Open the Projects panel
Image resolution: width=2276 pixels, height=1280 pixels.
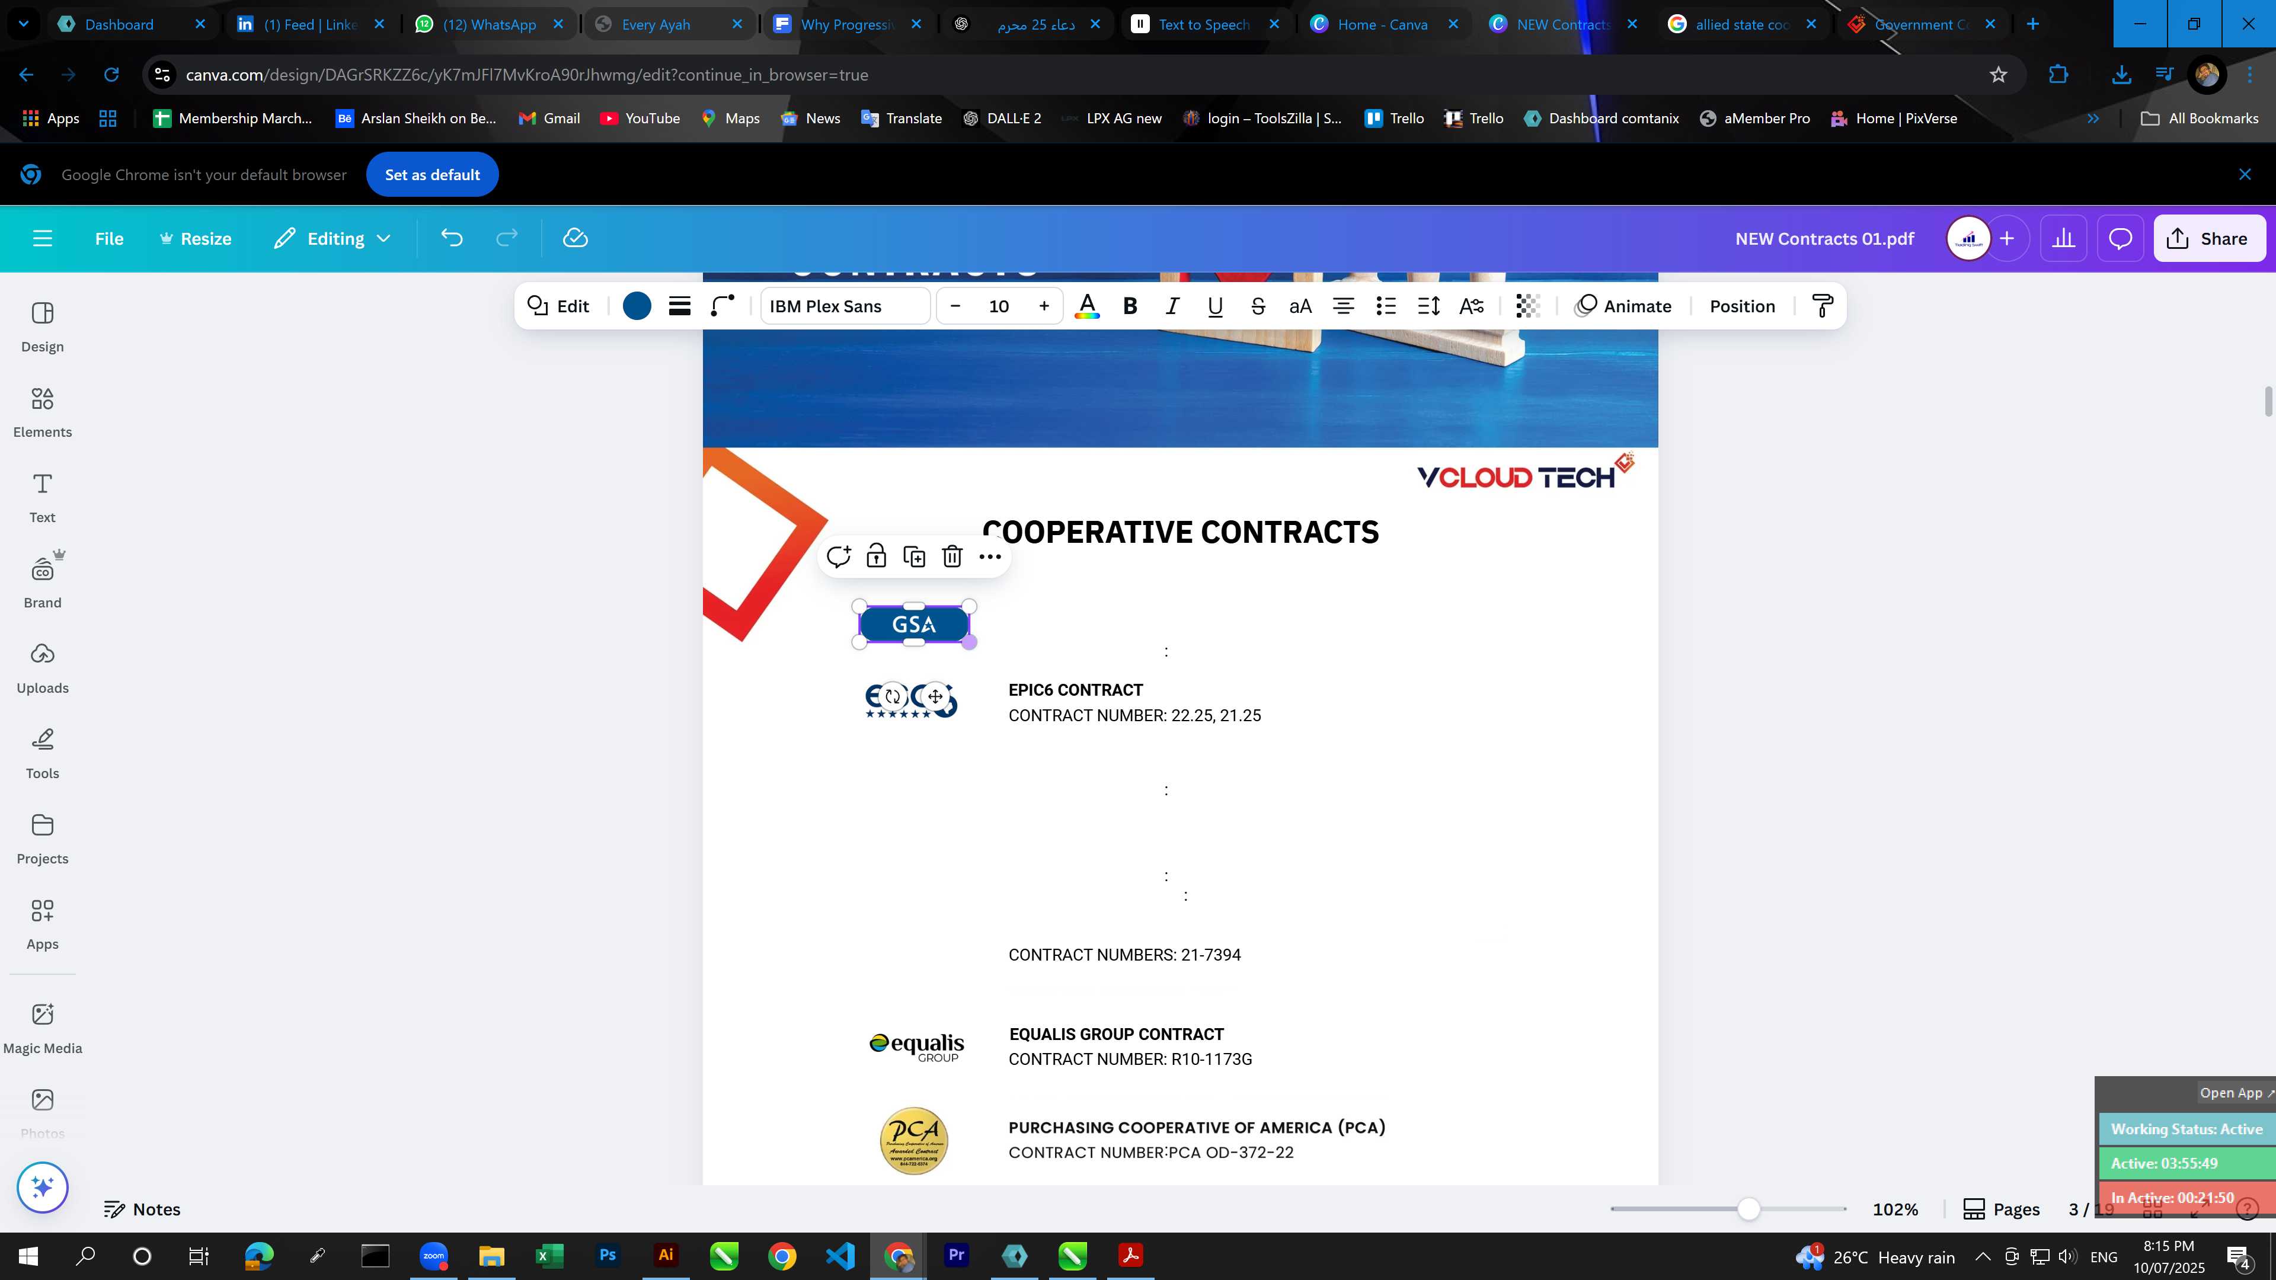tap(43, 839)
